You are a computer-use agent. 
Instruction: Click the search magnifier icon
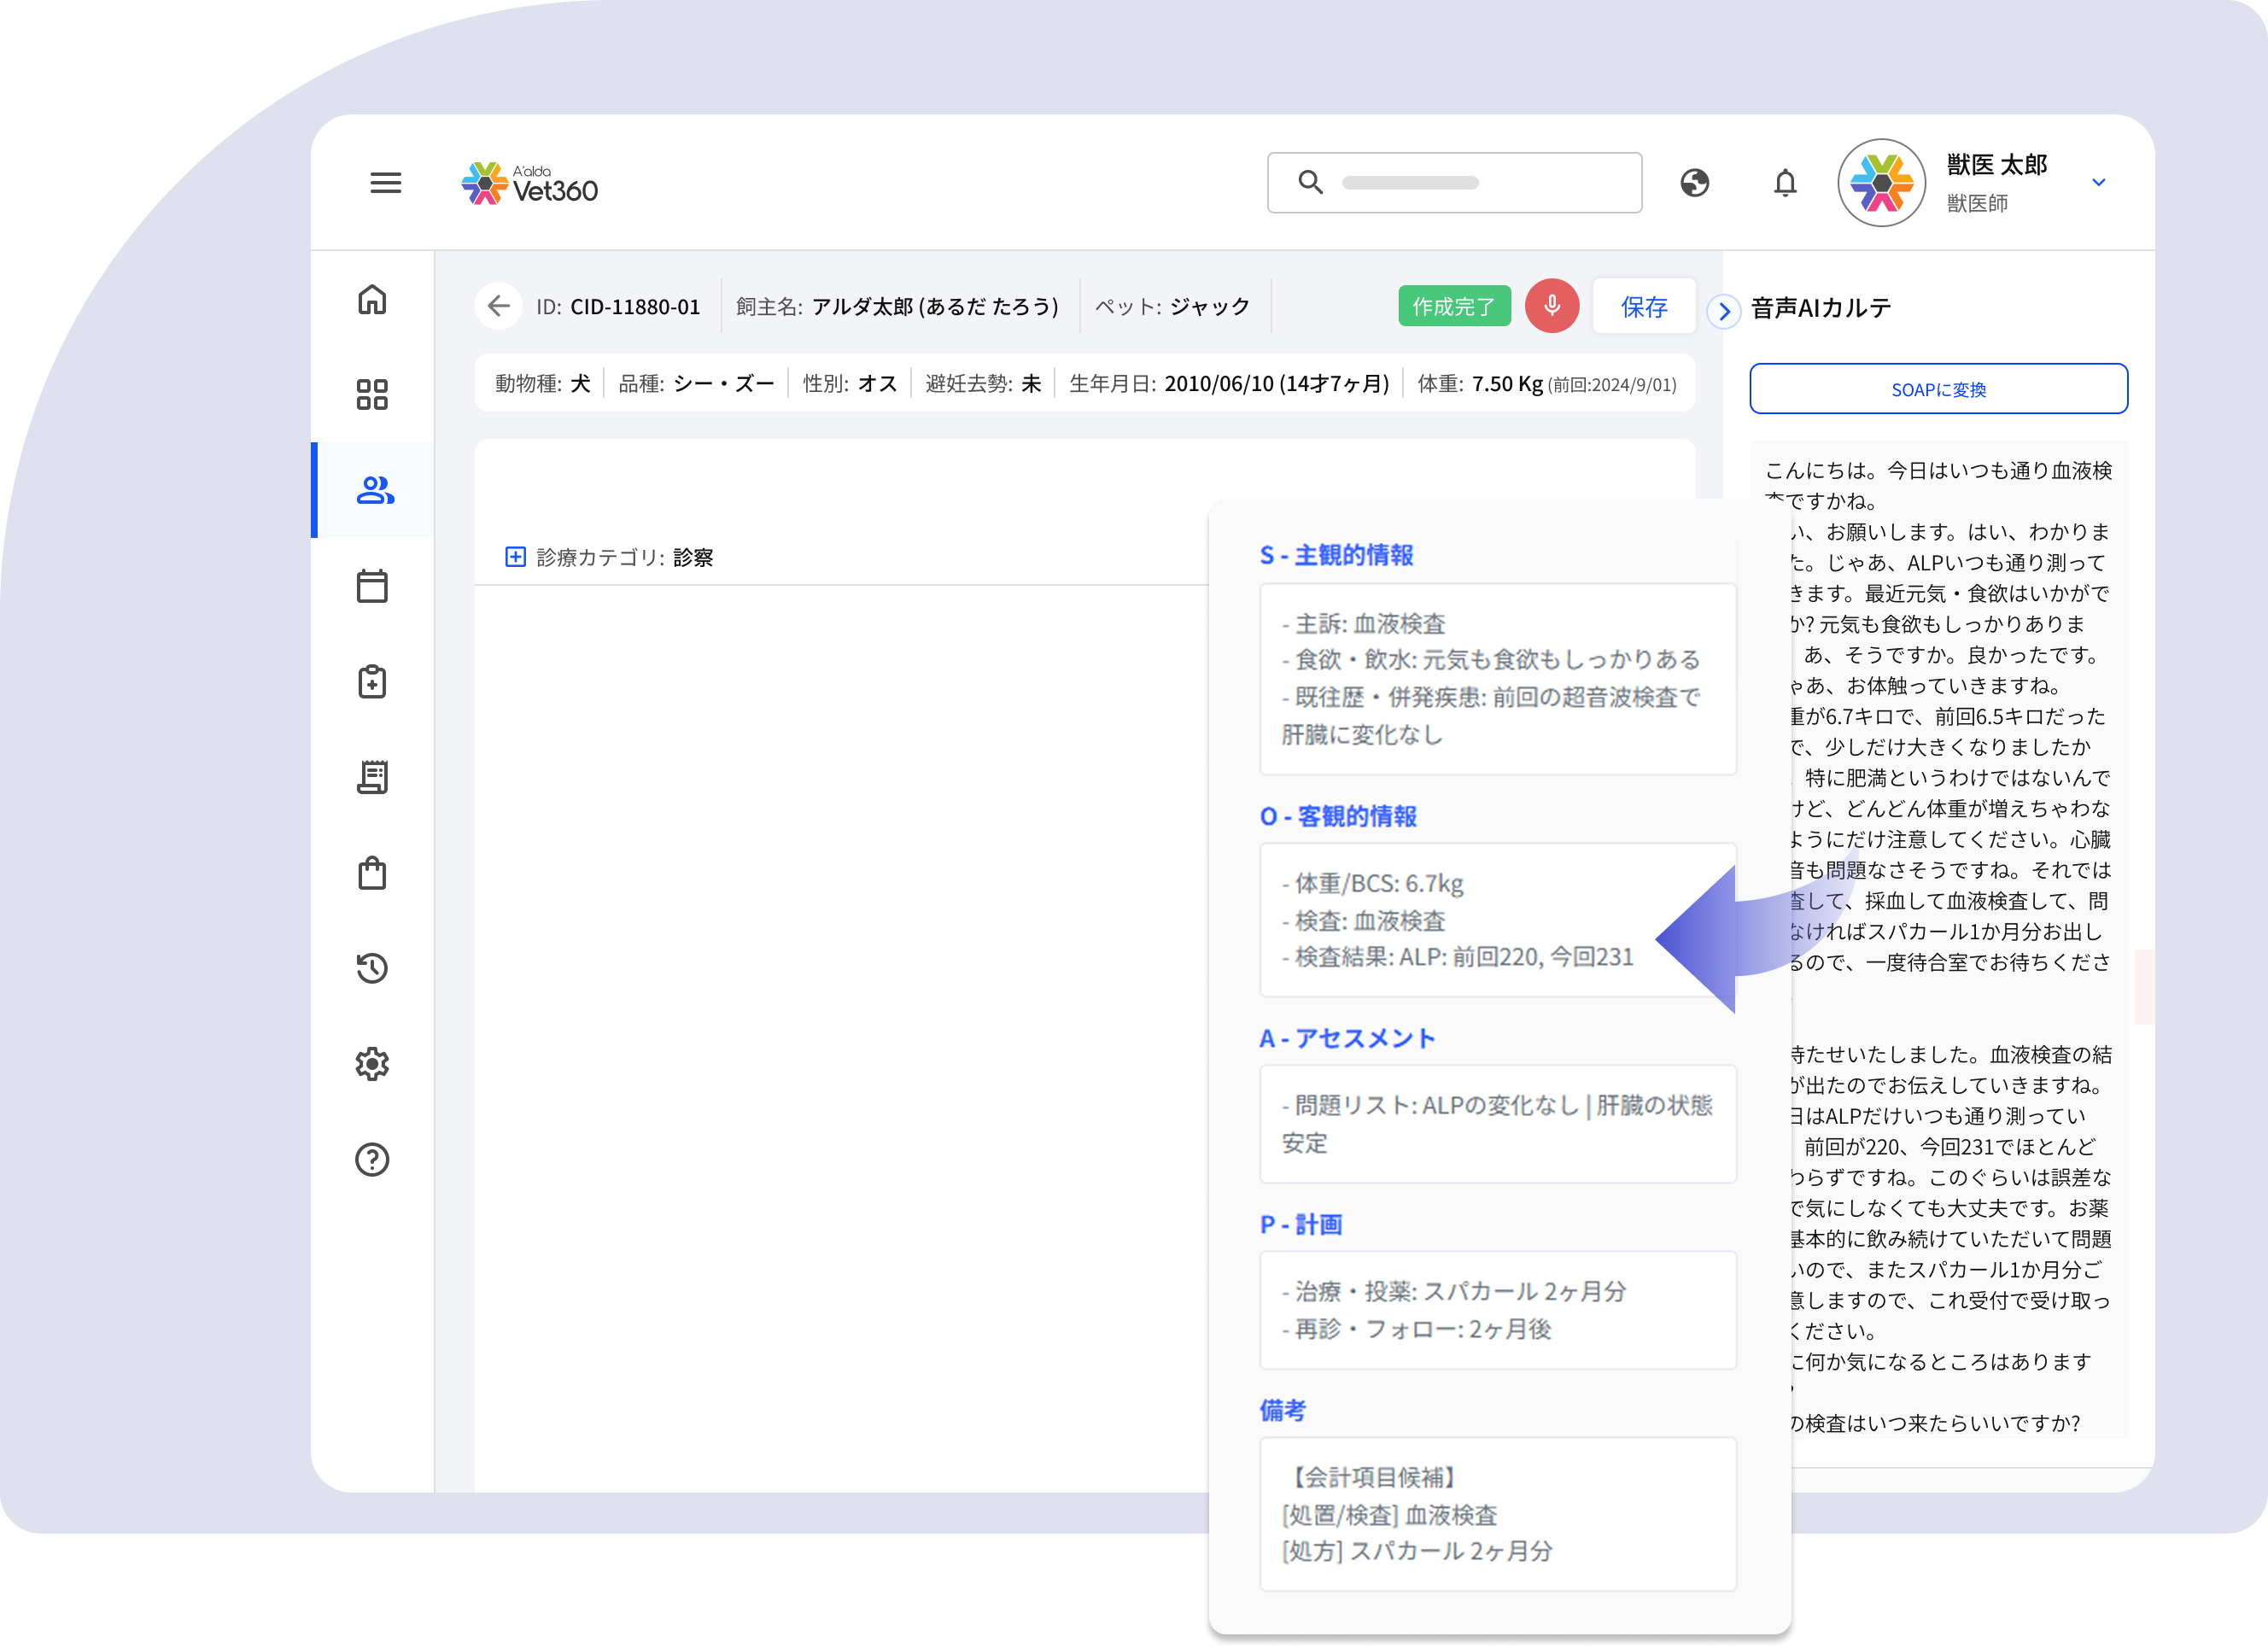point(1310,182)
